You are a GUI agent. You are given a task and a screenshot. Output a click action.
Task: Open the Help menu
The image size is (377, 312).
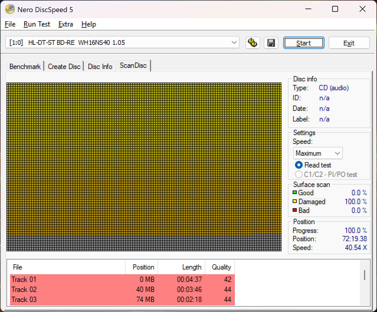88,24
